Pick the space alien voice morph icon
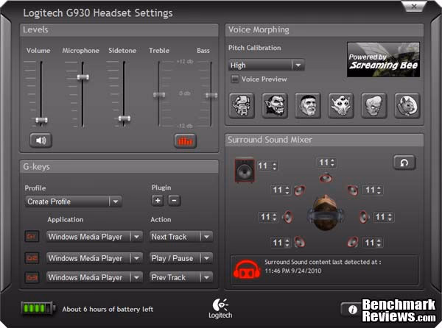 (341, 106)
